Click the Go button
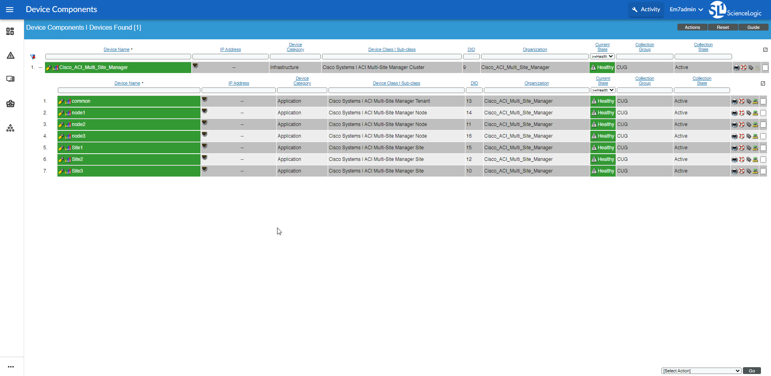The height and width of the screenshot is (376, 771). [752, 371]
